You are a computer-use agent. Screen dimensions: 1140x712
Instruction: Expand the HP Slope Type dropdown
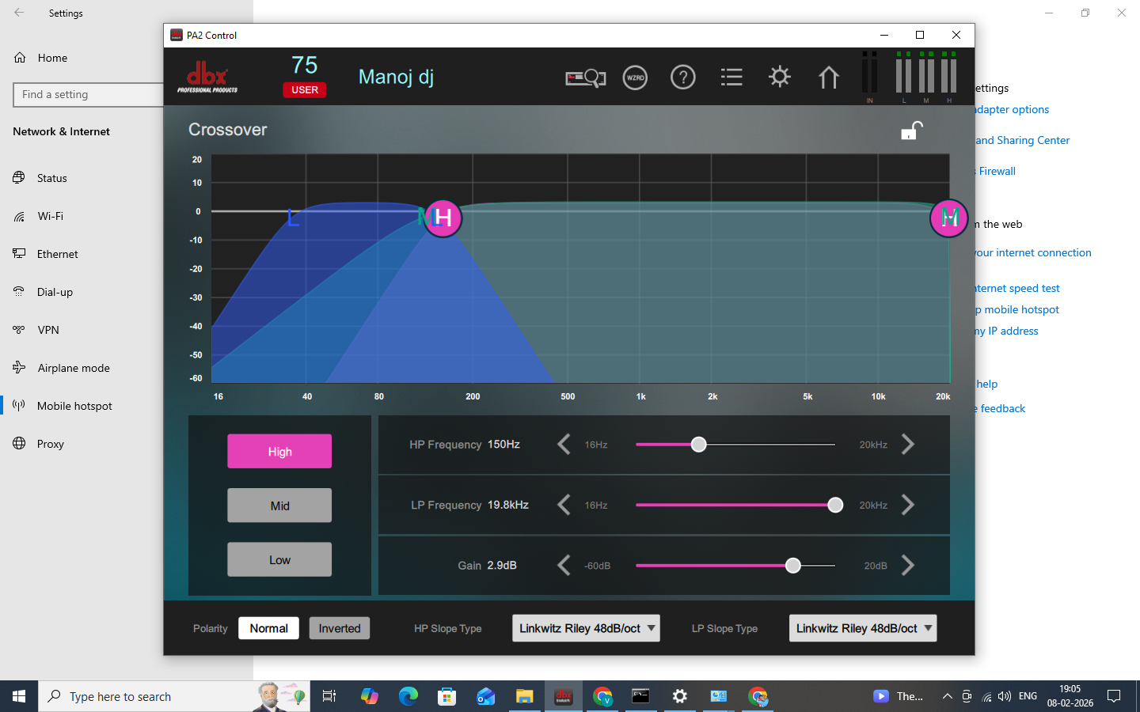[x=586, y=628]
